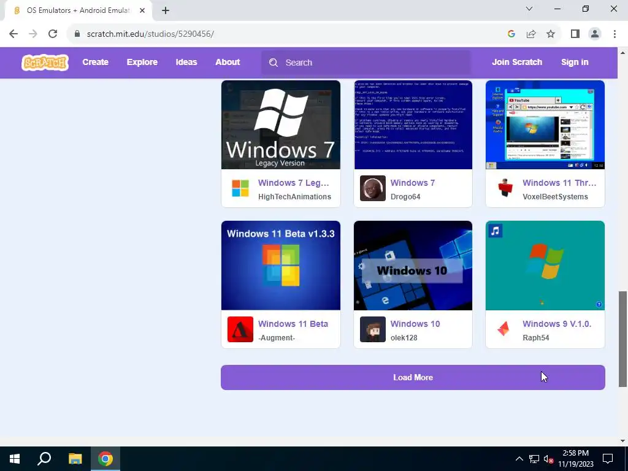Image resolution: width=628 pixels, height=471 pixels.
Task: Open Windows 11 Thr... project title
Action: point(559,183)
